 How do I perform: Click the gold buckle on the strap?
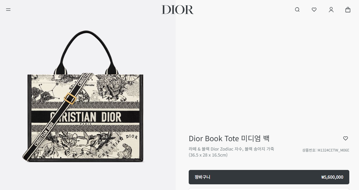pos(70,99)
